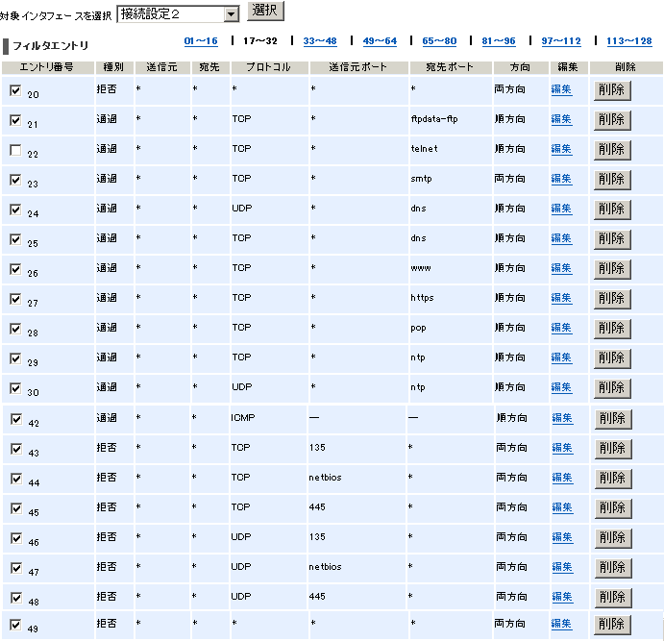Screen dimensions: 664x641
Task: Go to entries 33～48 page
Action: [320, 41]
